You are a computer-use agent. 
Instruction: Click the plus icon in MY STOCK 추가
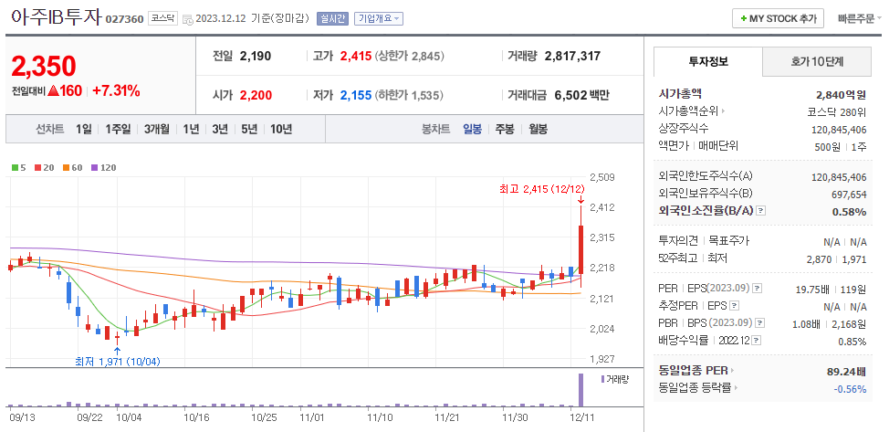pos(743,19)
